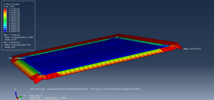Click the '(Avg: 75%)' legend label
This screenshot has height=100, width=214.
(x=9, y=6)
